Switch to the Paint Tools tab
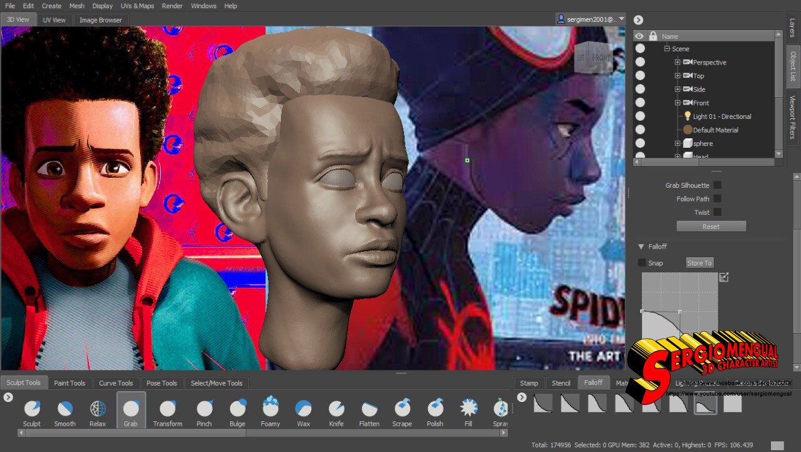The width and height of the screenshot is (801, 452). tap(69, 383)
